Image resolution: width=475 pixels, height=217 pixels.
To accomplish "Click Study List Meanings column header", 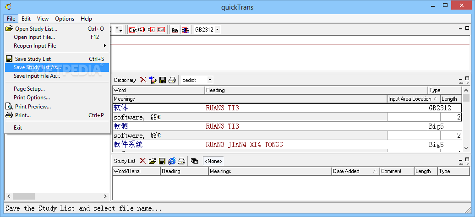I will click(270, 171).
